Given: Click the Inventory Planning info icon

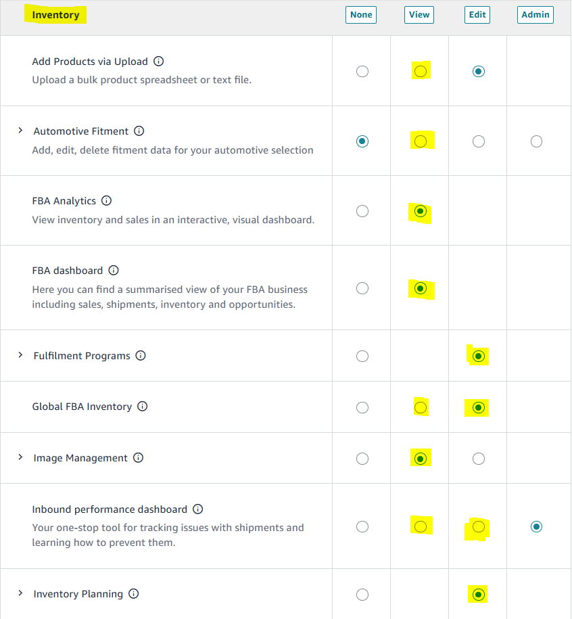Looking at the screenshot, I should (134, 594).
